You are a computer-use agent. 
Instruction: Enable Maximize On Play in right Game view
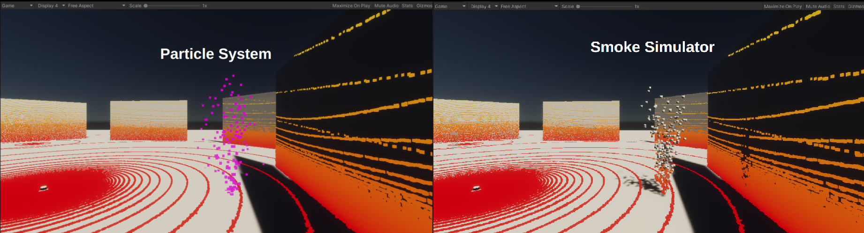pyautogui.click(x=782, y=7)
